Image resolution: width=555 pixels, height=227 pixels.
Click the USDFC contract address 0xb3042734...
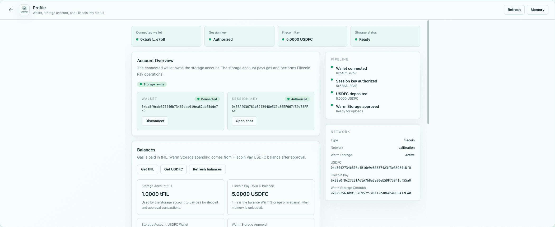point(371,168)
